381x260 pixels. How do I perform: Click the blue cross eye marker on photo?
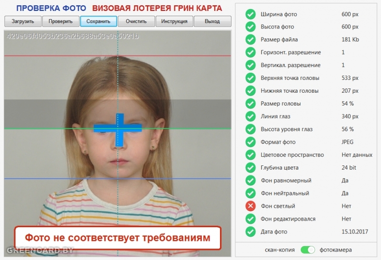coord(118,129)
